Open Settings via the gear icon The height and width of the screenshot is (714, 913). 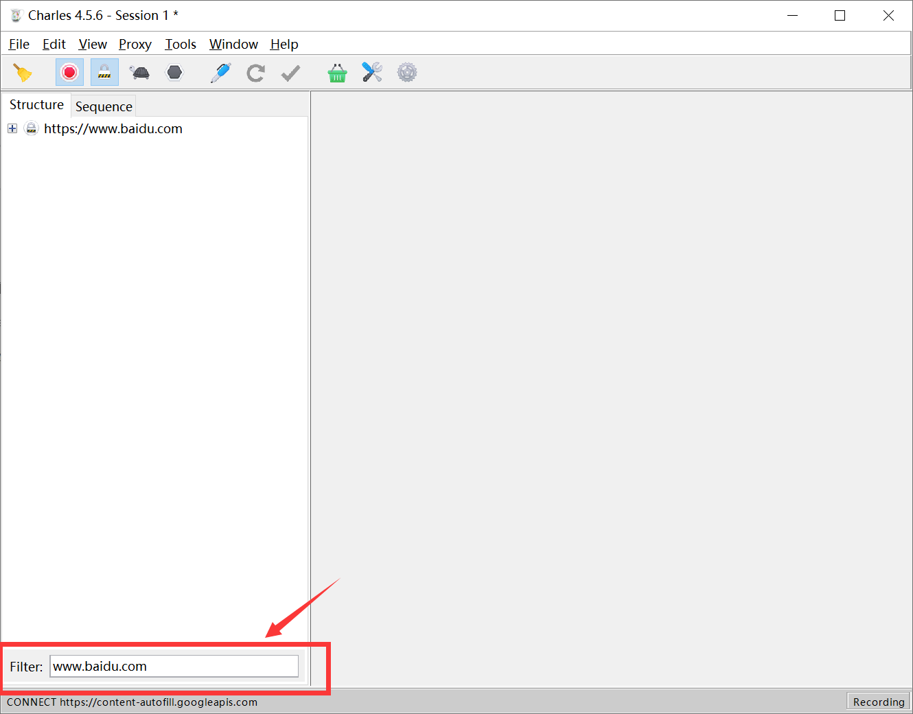coord(407,73)
